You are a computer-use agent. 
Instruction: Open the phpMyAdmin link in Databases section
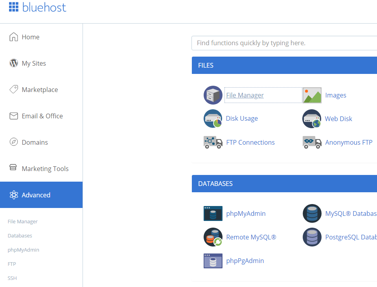tap(246, 214)
